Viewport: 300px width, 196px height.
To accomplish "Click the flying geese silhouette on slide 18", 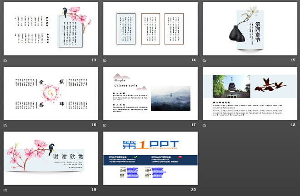I will coord(269,85).
